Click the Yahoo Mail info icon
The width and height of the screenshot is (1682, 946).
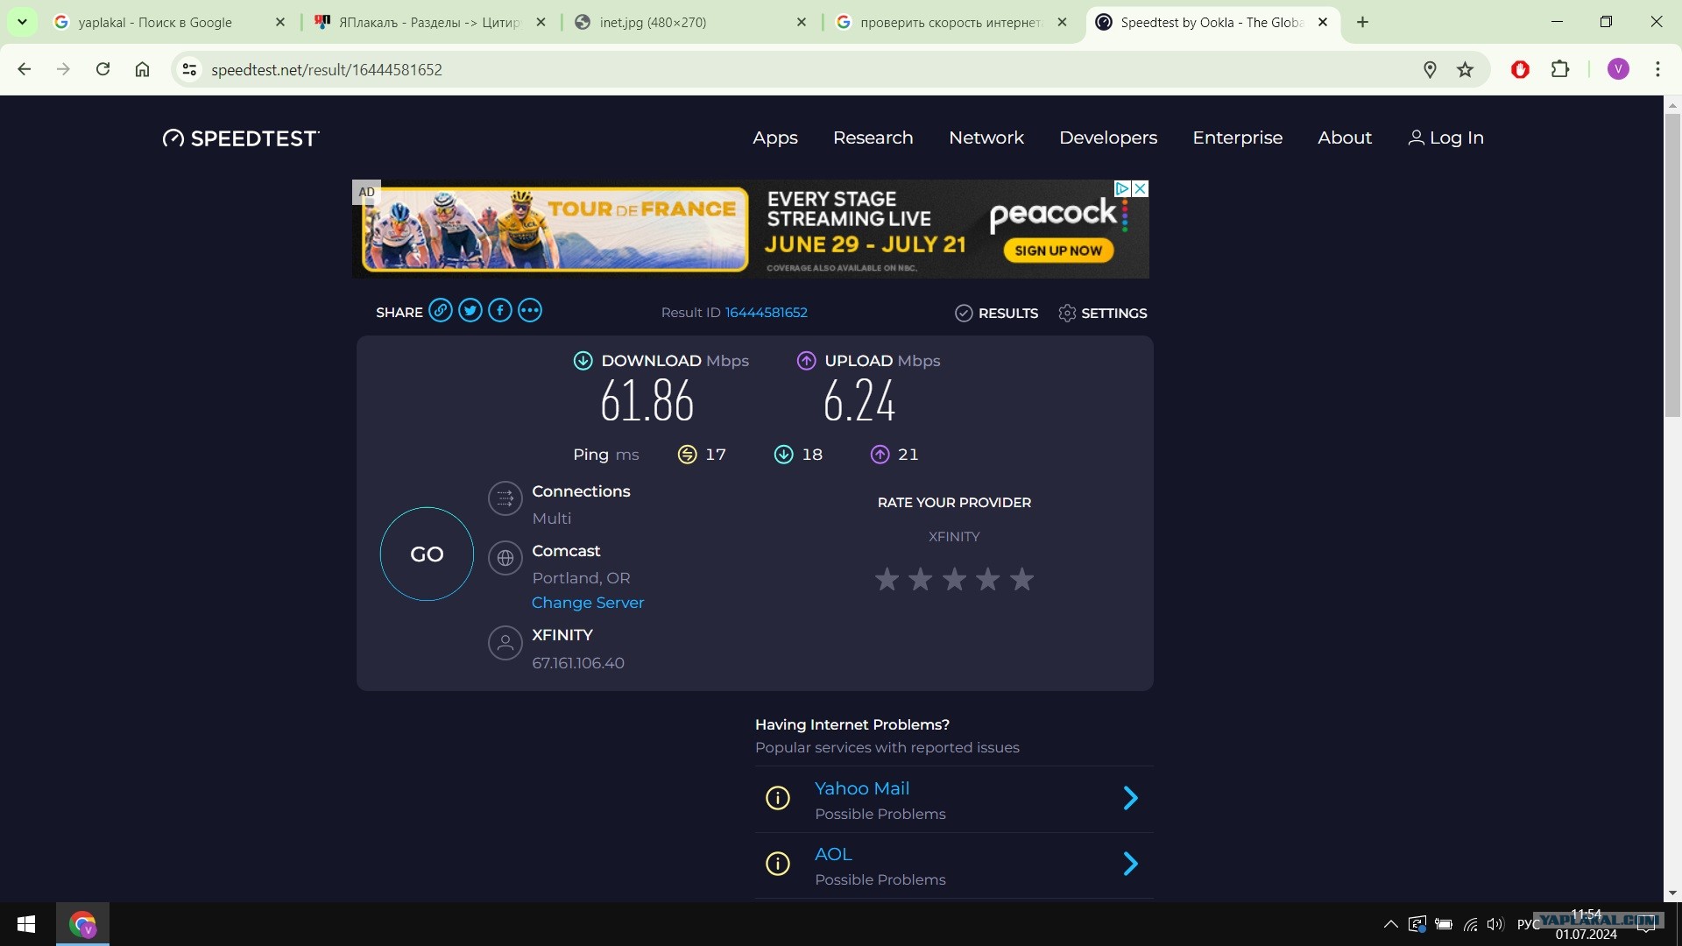(778, 798)
